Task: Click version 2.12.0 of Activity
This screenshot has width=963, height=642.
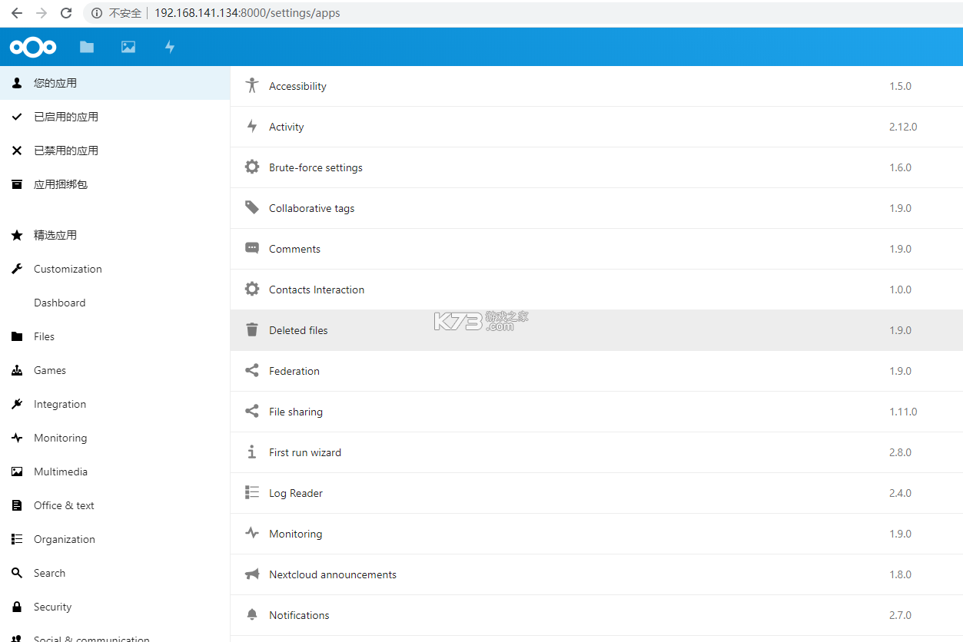Action: pyautogui.click(x=903, y=127)
